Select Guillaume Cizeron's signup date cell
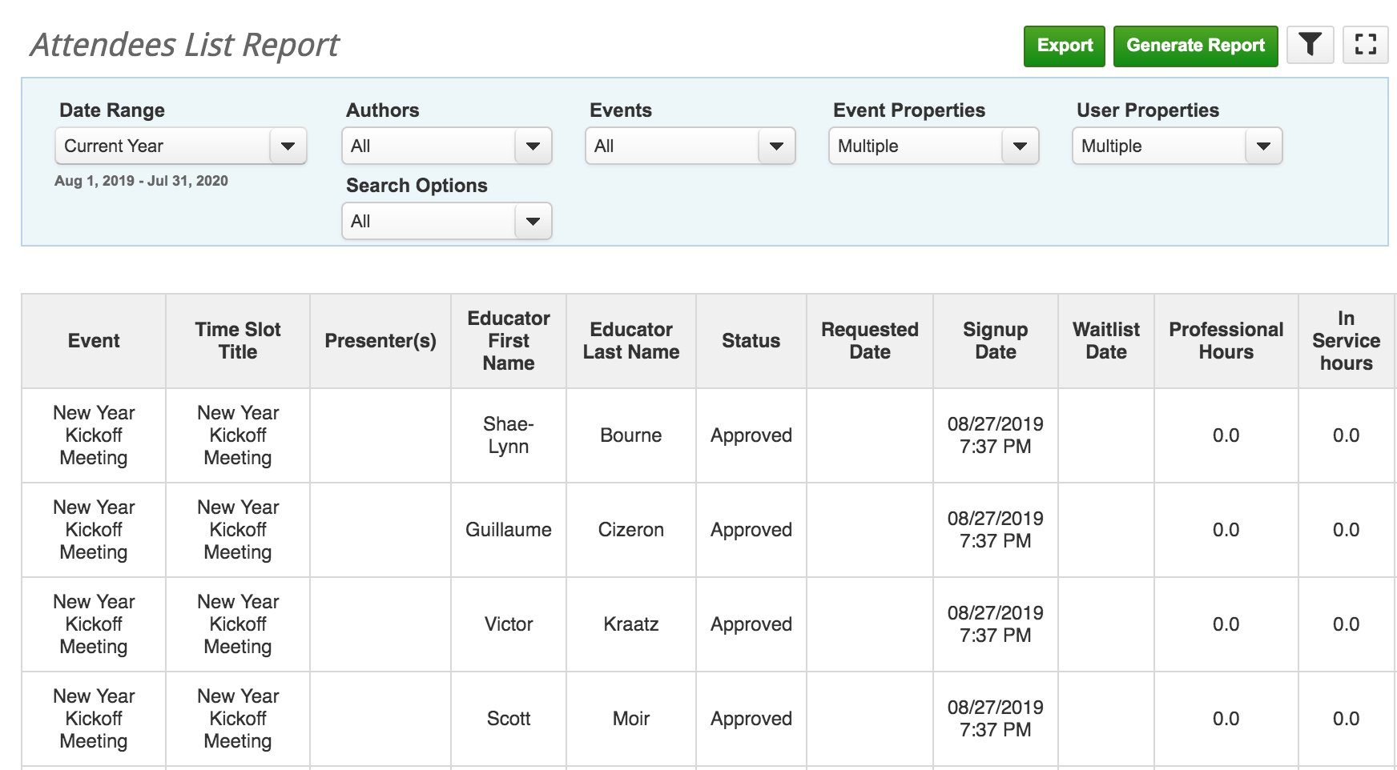 (996, 530)
